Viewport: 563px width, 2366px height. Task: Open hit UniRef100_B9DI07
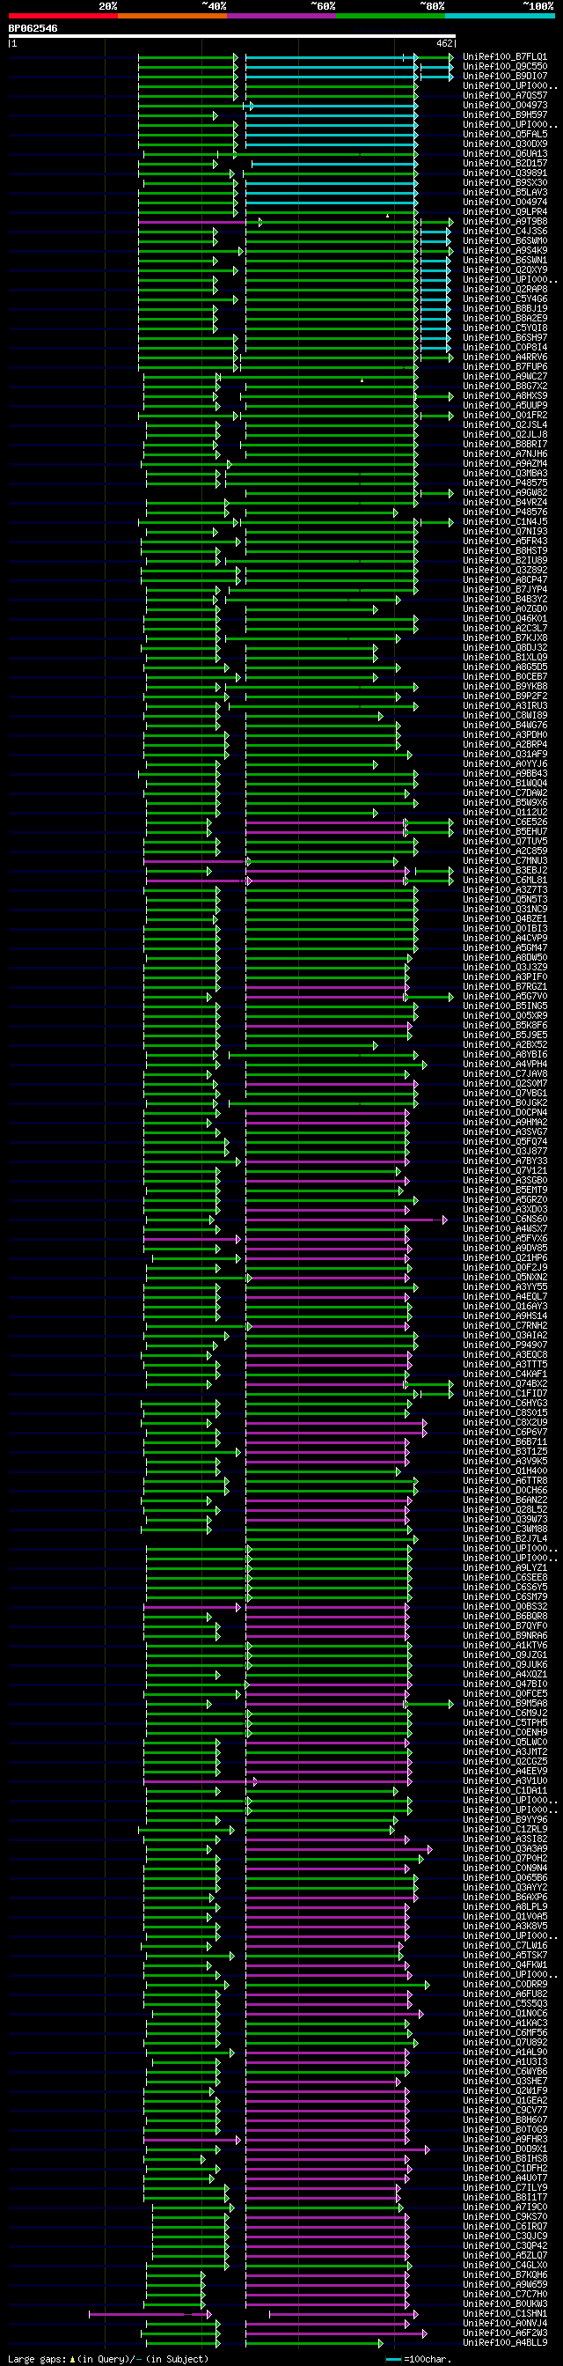(x=505, y=77)
